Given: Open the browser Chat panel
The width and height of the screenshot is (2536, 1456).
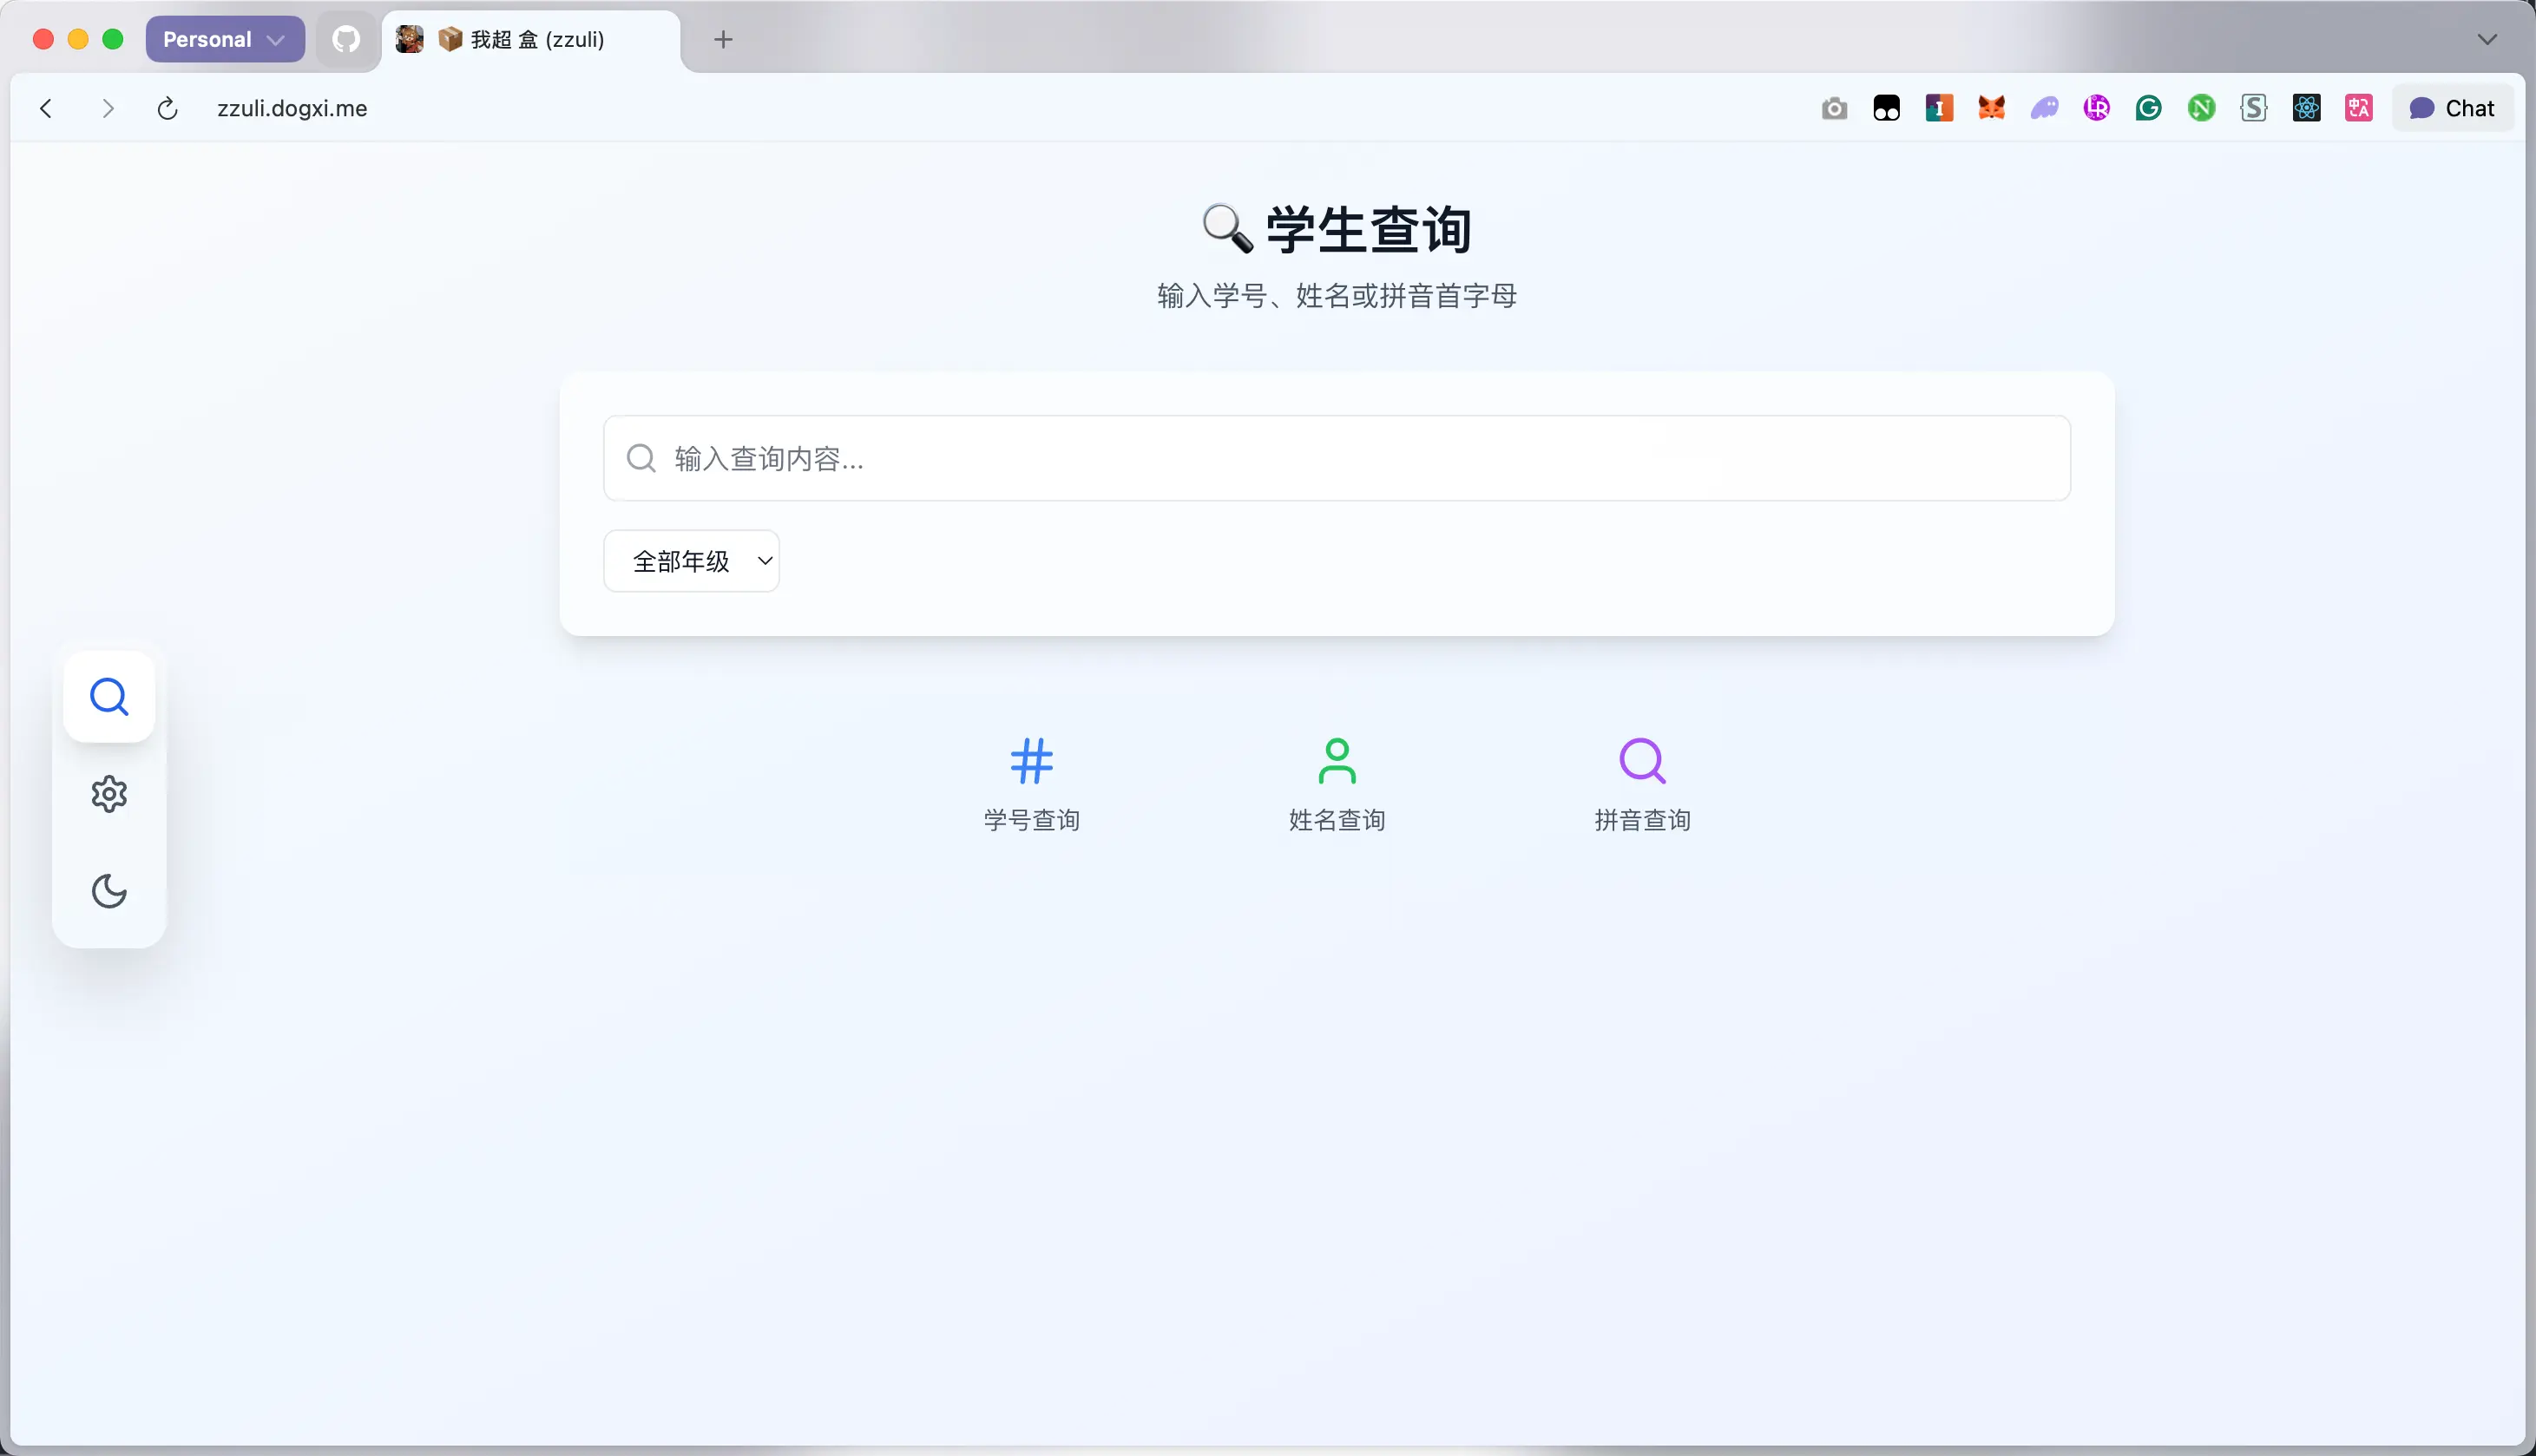Looking at the screenshot, I should tap(2452, 108).
